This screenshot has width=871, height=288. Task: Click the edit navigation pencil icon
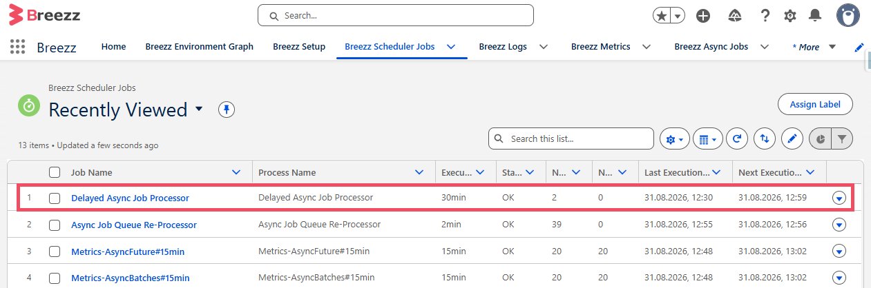coord(859,47)
